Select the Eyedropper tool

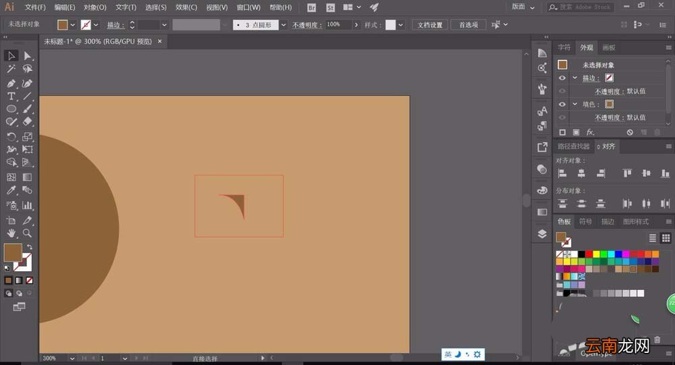[11, 190]
